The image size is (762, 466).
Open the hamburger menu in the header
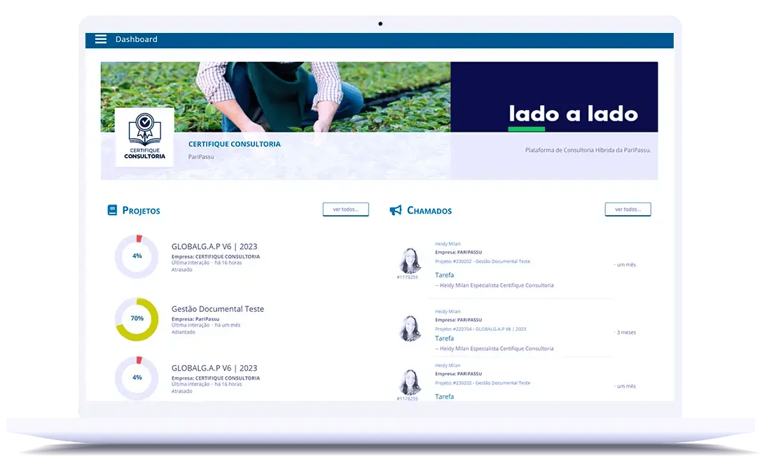point(101,39)
